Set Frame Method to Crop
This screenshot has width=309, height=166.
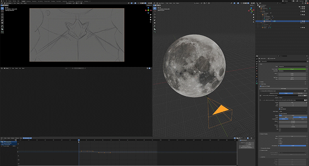coord(302,119)
